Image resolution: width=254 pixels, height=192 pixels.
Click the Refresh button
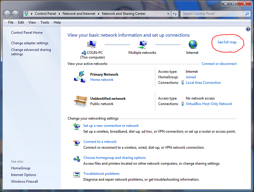coord(175,14)
